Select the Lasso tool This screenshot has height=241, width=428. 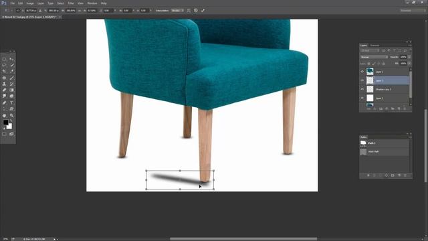4,65
